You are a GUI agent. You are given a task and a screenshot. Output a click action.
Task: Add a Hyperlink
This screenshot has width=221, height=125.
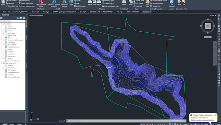pyautogui.click(x=138, y=6)
